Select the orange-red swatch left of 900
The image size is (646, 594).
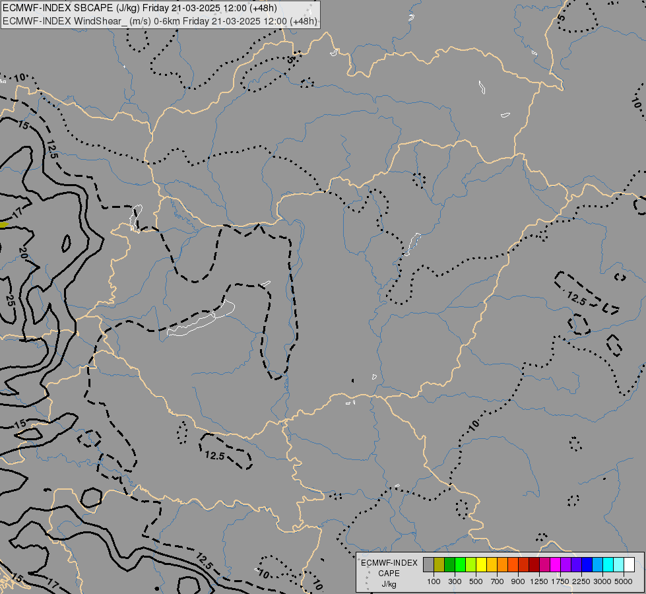513,565
